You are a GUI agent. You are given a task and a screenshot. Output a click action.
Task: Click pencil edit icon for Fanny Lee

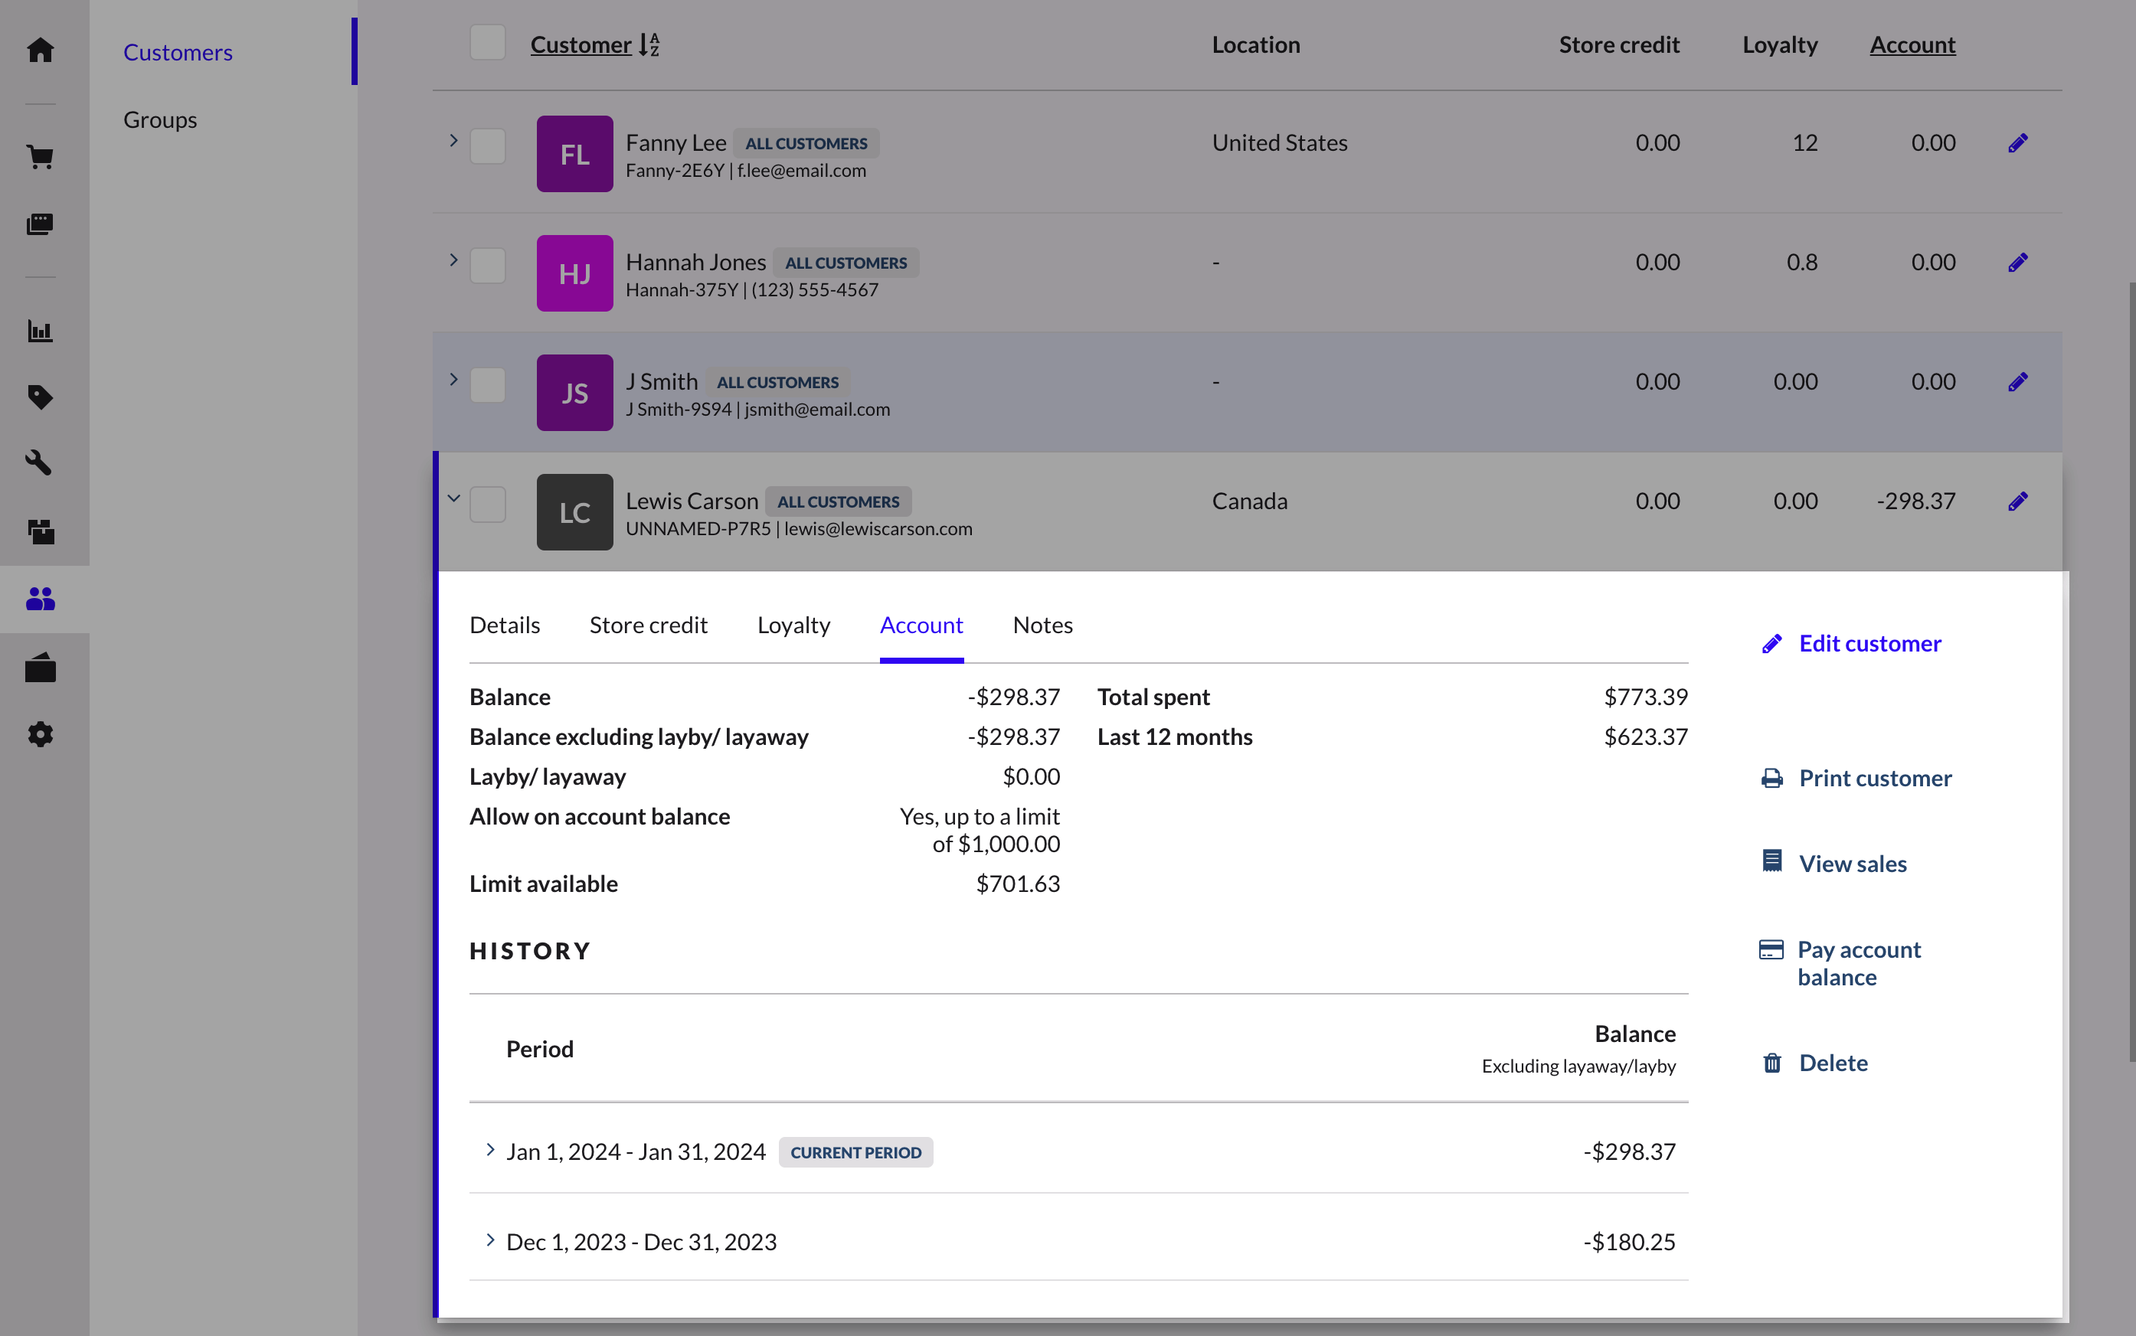[2017, 143]
